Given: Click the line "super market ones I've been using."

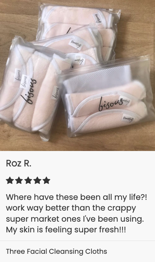Looking at the screenshot, I should point(75,219).
